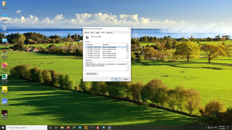This screenshot has width=232, height=130.
Task: Open the Recycle Bin desktop icon
Action: point(4,29)
